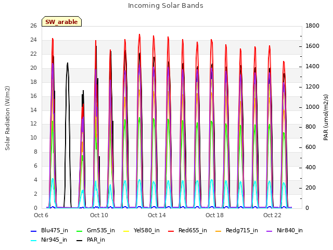Click the 400 right-axis tick label
This screenshot has width=333, height=250.
click(x=311, y=168)
